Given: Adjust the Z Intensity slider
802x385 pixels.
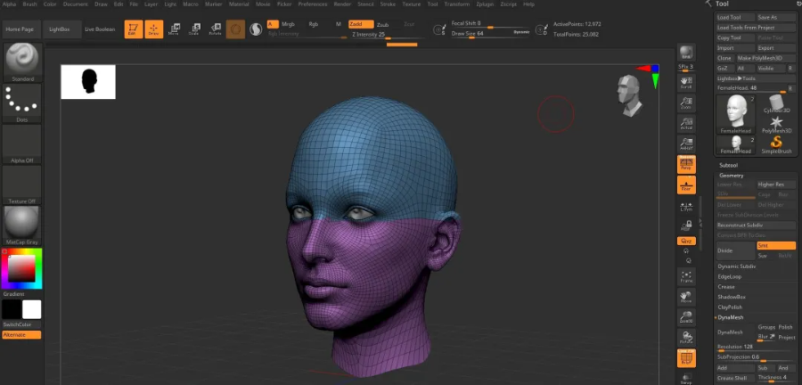Looking at the screenshot, I should tap(387, 35).
